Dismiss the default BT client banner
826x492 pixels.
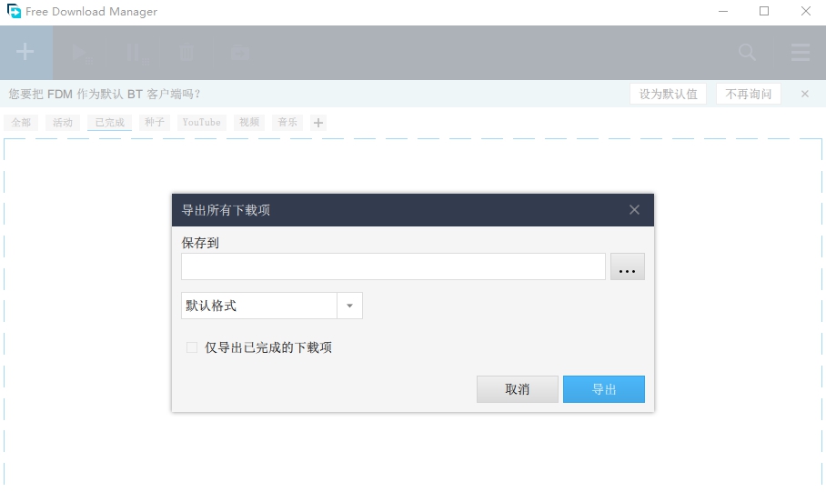coord(805,94)
